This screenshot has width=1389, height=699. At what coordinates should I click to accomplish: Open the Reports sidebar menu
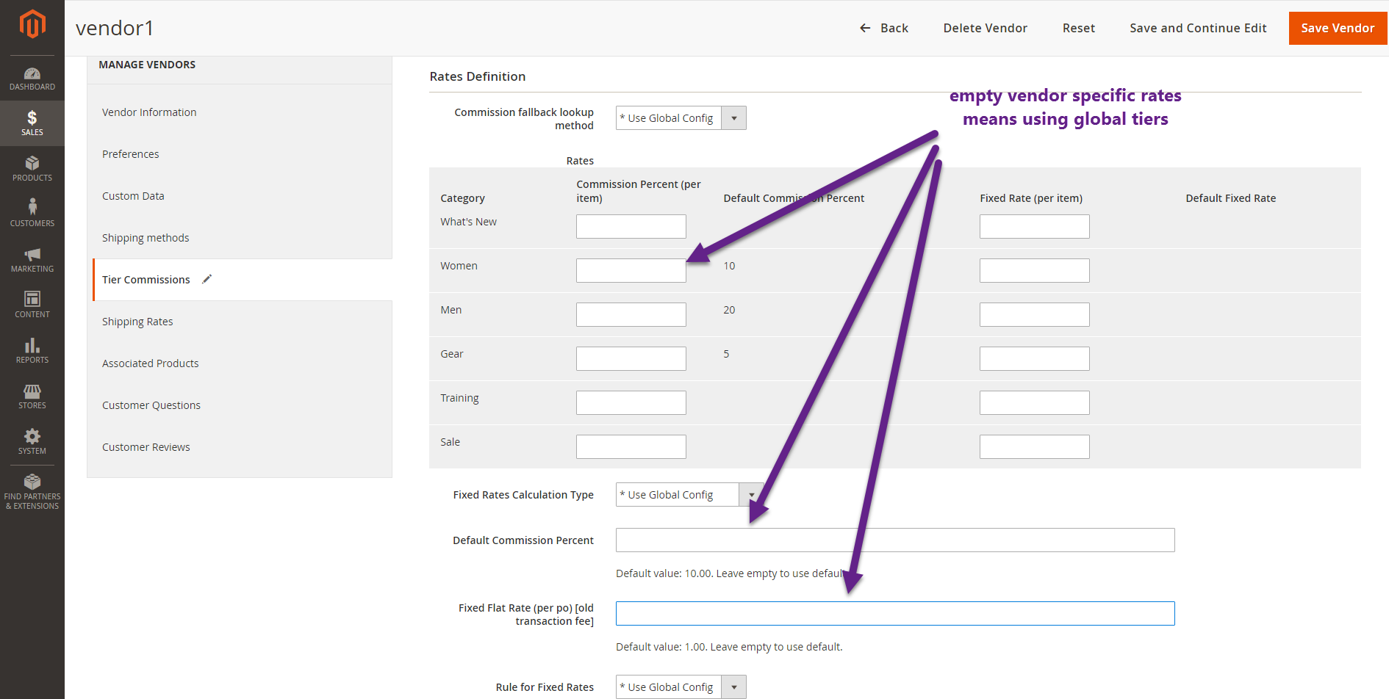point(32,350)
